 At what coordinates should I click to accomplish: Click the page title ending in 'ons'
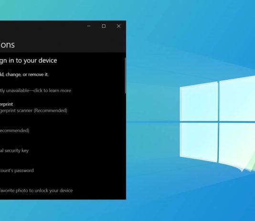(x=7, y=44)
